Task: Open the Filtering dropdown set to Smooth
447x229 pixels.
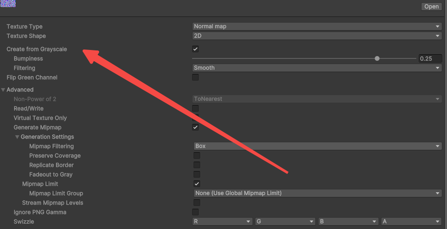Action: (x=317, y=68)
